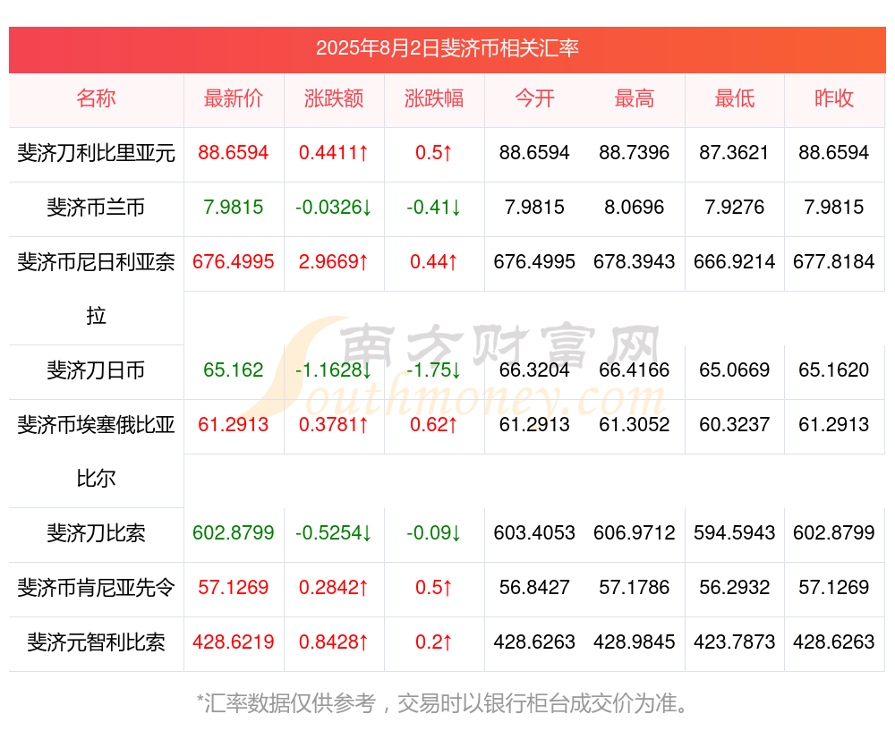Click highest value 8.0696
The image size is (895, 731).
click(x=635, y=207)
